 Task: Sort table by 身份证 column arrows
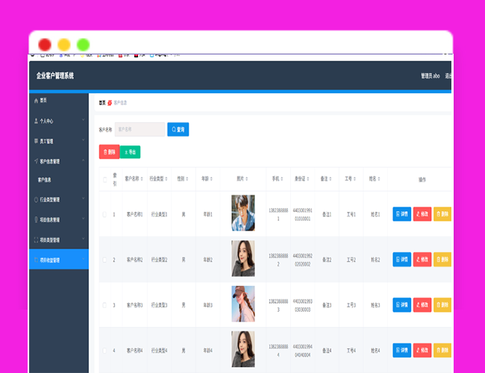tap(307, 179)
